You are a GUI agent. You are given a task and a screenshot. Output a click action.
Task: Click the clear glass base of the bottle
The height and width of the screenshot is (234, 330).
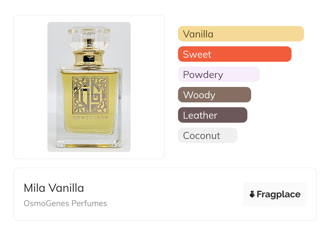pyautogui.click(x=89, y=142)
